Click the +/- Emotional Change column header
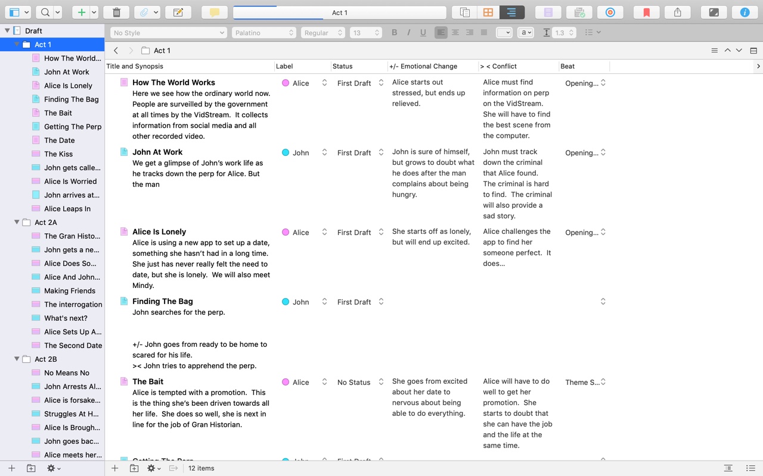The height and width of the screenshot is (476, 763). point(423,67)
